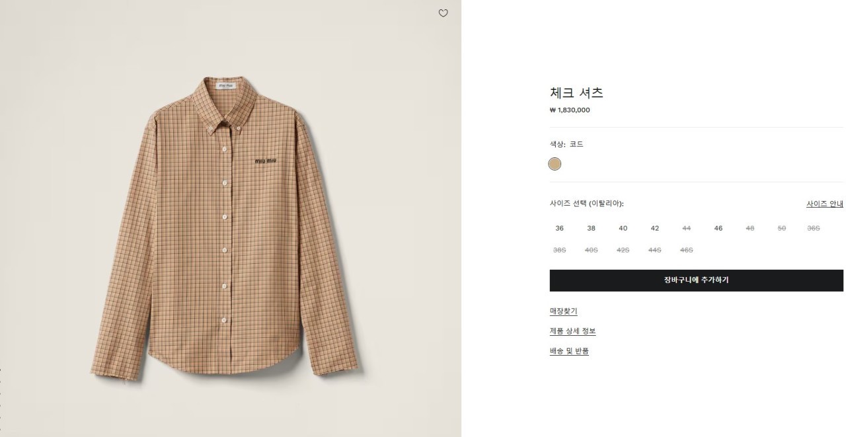The height and width of the screenshot is (437, 846).
Task: Open the 사이즈 안내 size guide
Action: [x=824, y=204]
